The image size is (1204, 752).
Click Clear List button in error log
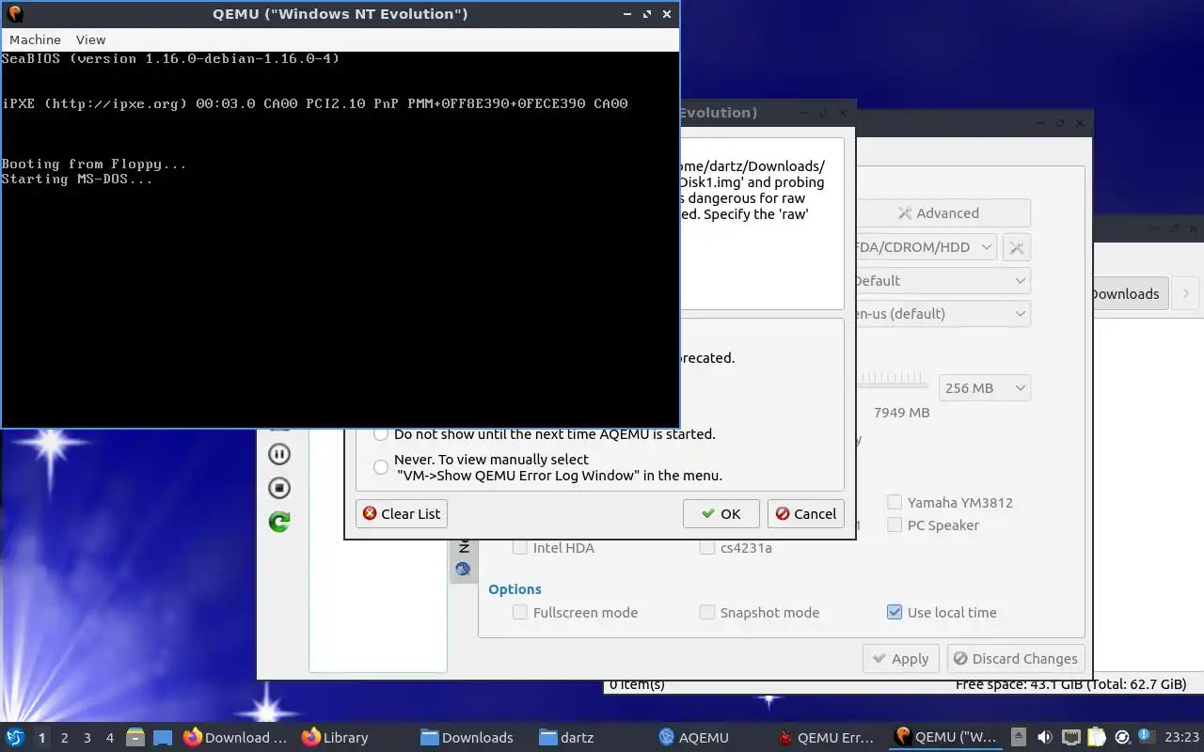402,514
